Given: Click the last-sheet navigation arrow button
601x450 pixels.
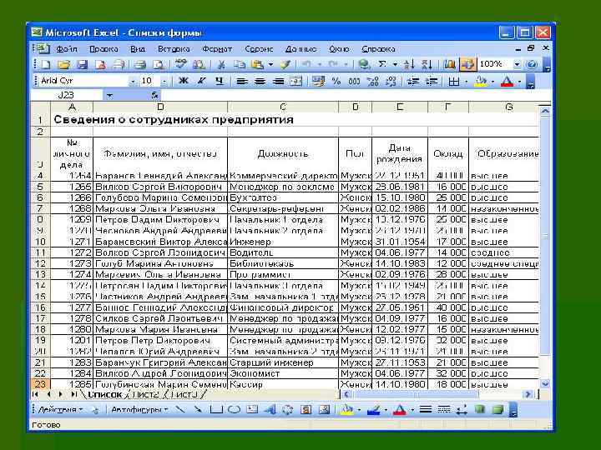Looking at the screenshot, I should (x=74, y=394).
